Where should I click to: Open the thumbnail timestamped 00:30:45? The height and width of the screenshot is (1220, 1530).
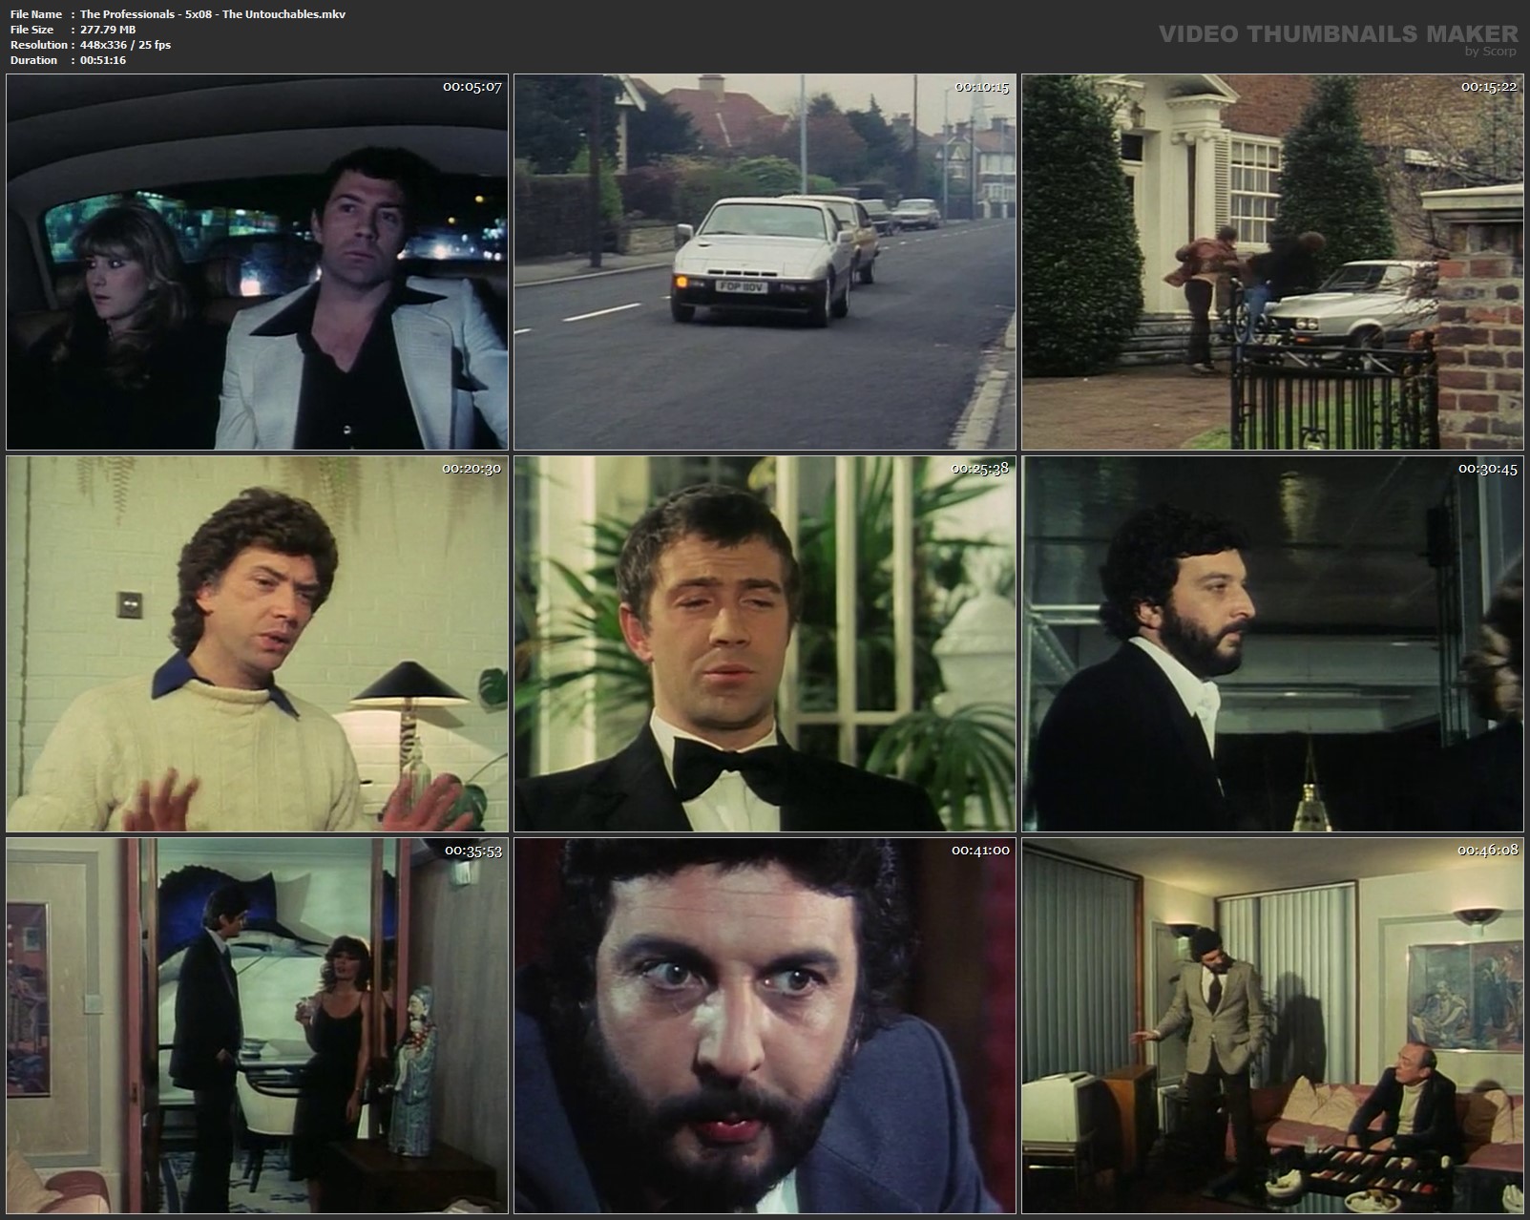(1272, 643)
